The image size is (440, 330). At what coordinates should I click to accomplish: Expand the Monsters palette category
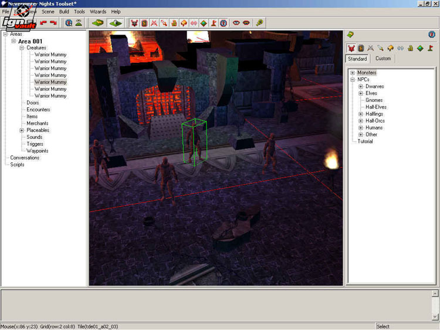[353, 73]
